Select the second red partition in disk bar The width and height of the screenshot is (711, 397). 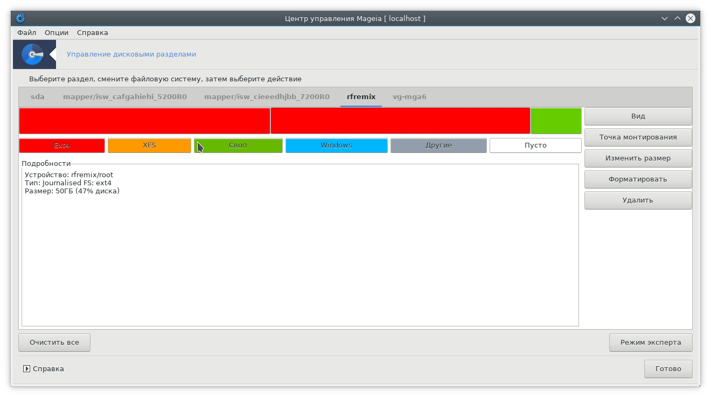[400, 121]
